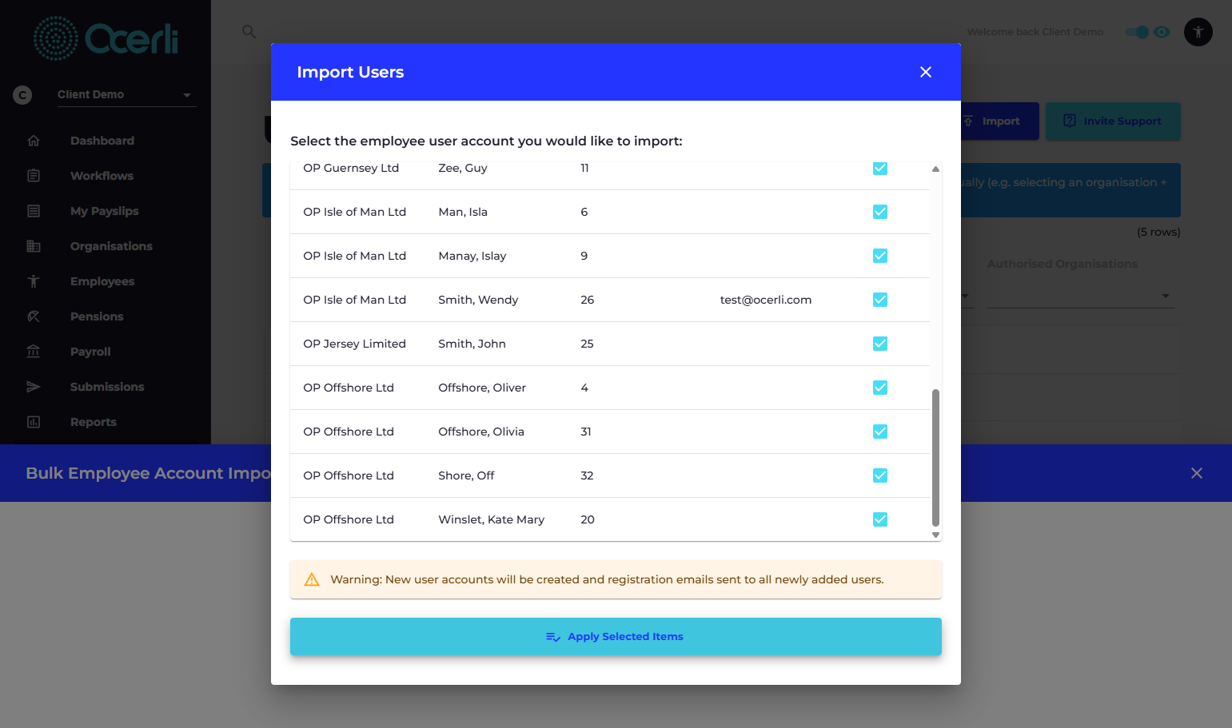Click the OP Jersey Limited cell

pos(355,344)
